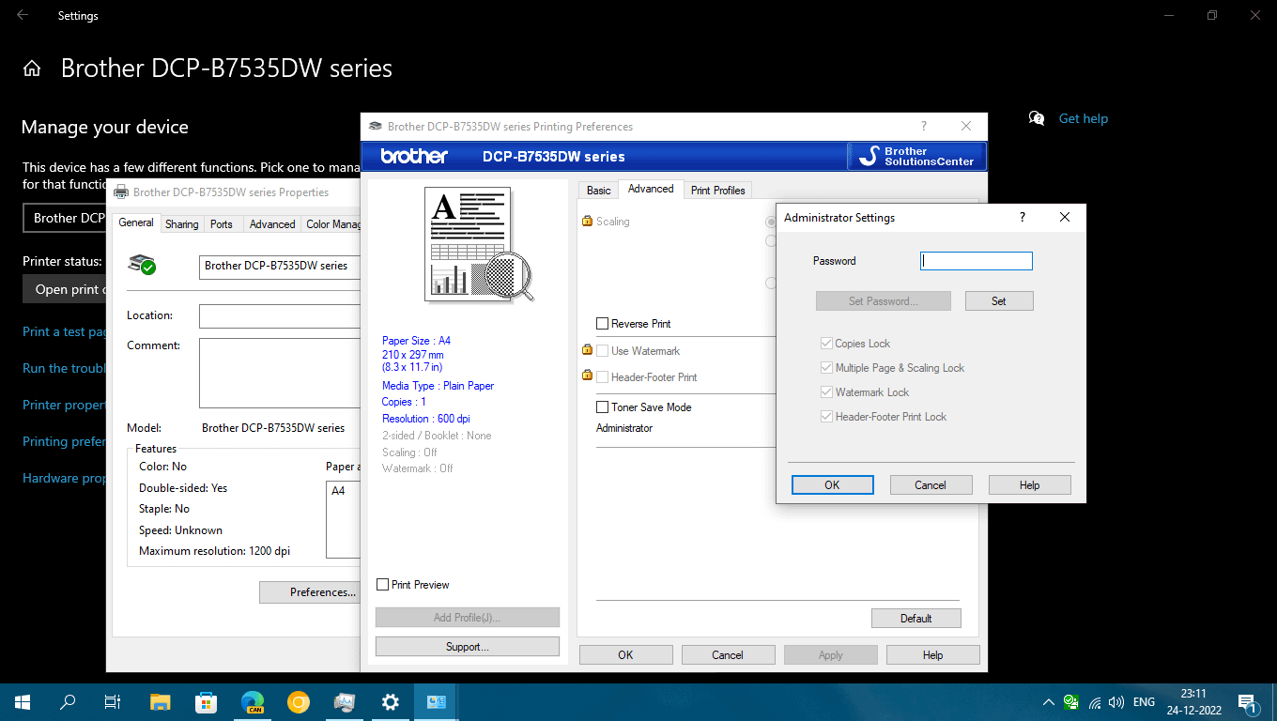This screenshot has height=721, width=1277.
Task: Click the Comment text box in Properties
Action: (x=280, y=373)
